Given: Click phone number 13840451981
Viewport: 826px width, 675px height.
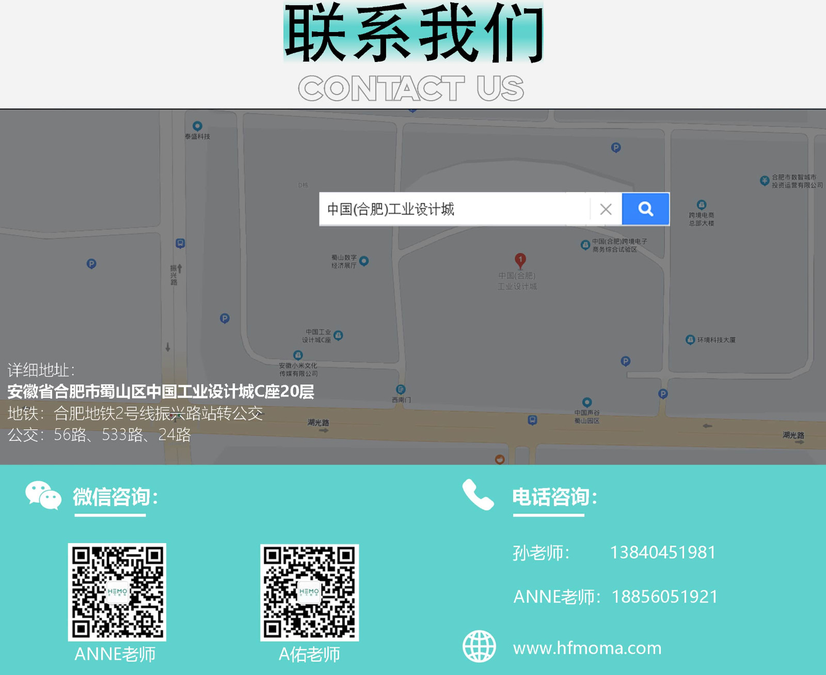Looking at the screenshot, I should click(663, 553).
